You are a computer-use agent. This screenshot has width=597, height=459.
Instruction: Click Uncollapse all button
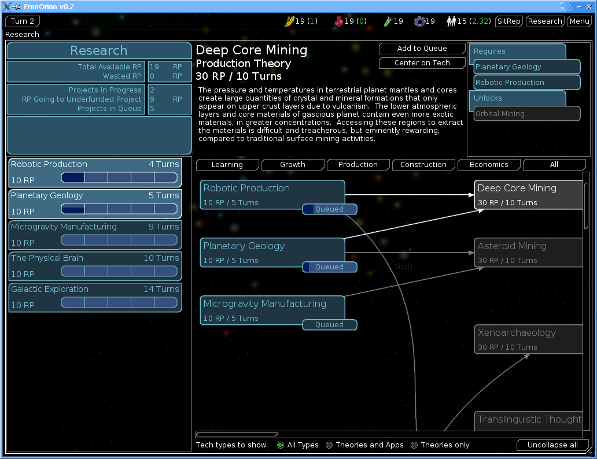(x=552, y=445)
